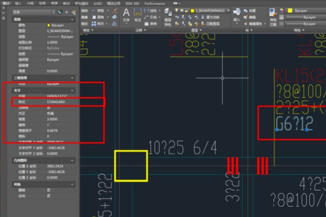Insert a 表格 table
Screen dimensions: 326x217
pos(151,24)
